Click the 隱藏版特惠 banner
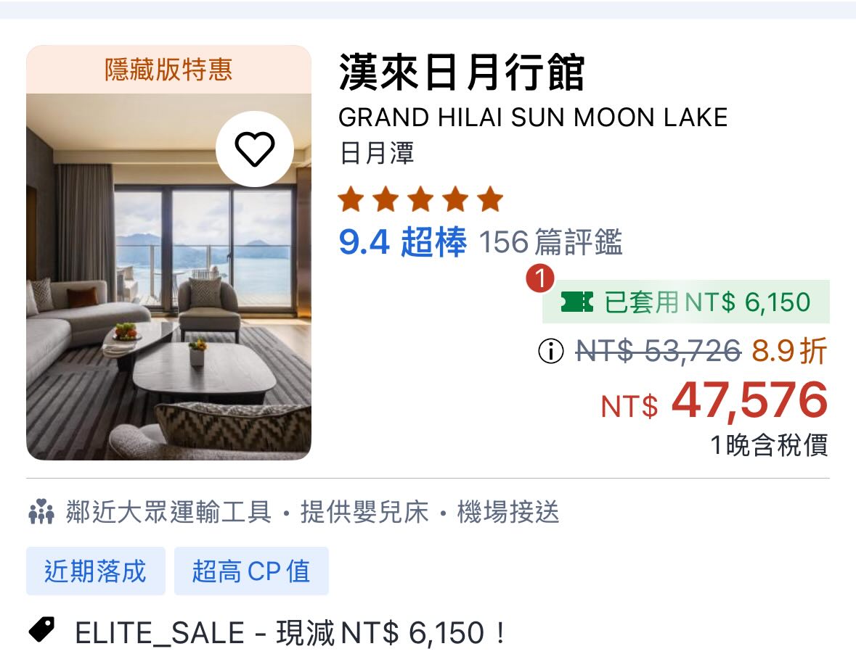The width and height of the screenshot is (856, 670). [168, 70]
